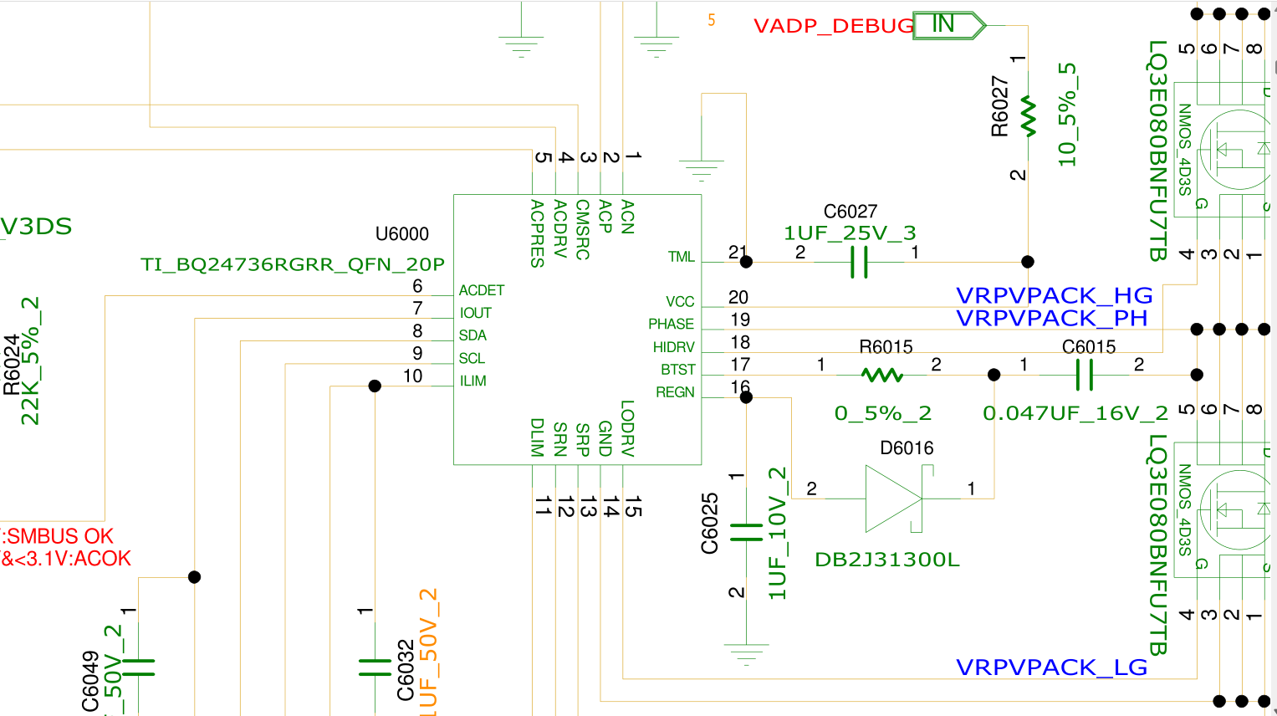The width and height of the screenshot is (1277, 716).
Task: Select the U6000 reference designator
Action: click(402, 234)
